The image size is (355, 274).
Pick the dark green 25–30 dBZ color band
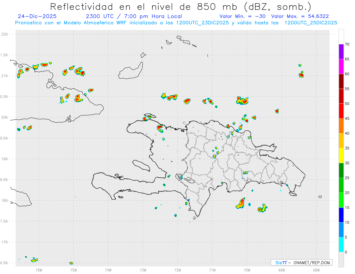click(341, 171)
